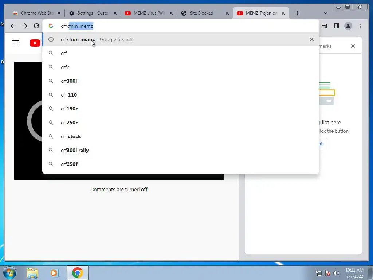The width and height of the screenshot is (373, 280).
Task: Open the Chrome three-dot menu
Action: tap(360, 26)
